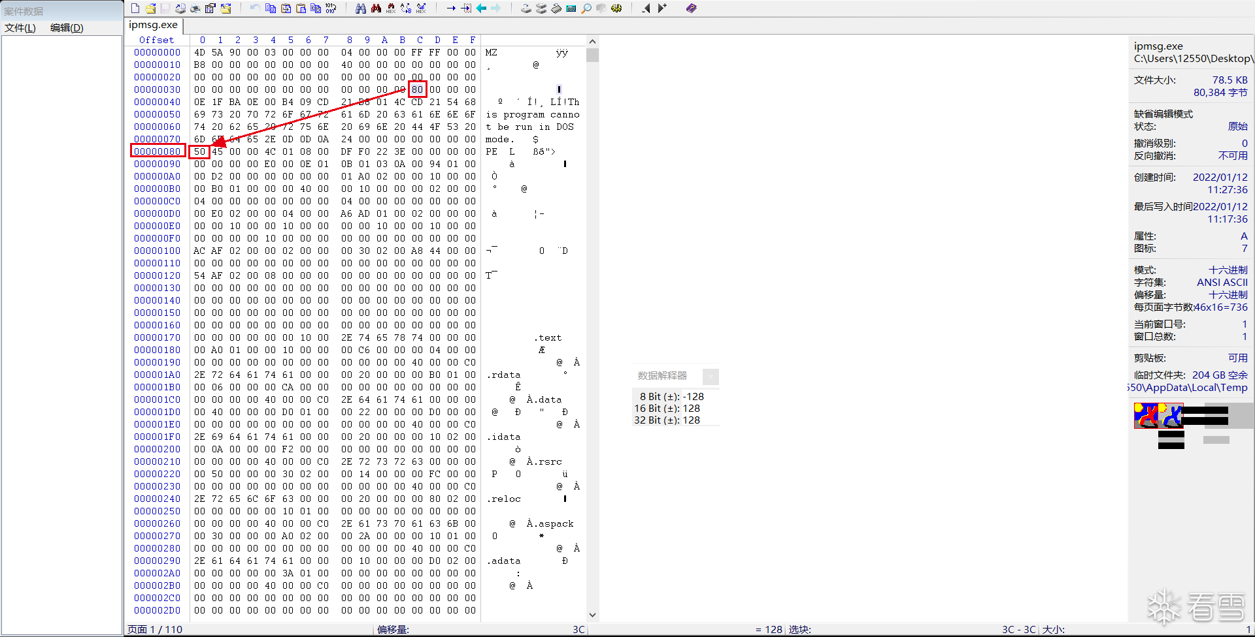Click the left black arrow with minus
1255x637 pixels.
click(646, 8)
